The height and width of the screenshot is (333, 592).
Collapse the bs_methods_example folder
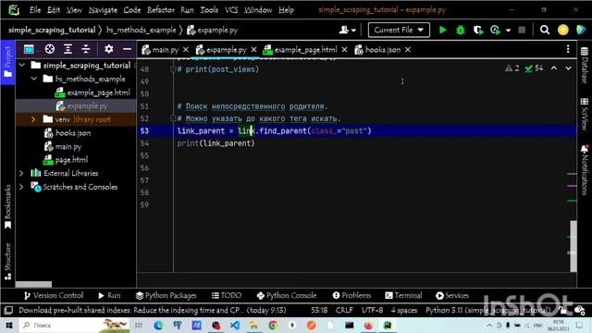[x=34, y=79]
